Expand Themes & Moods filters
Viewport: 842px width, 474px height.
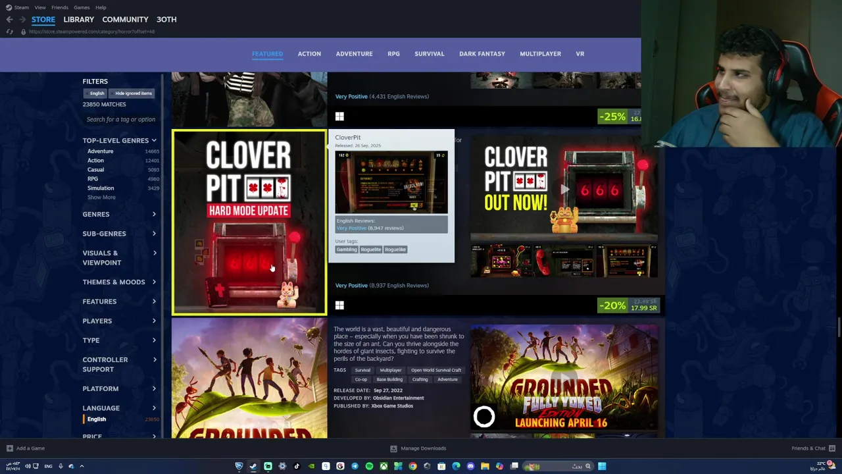click(x=120, y=282)
